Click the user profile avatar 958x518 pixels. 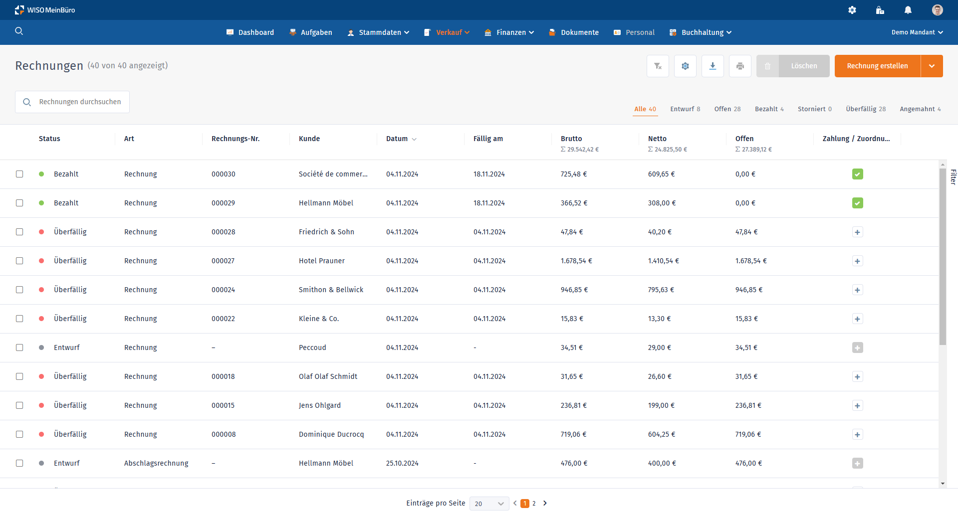pos(937,10)
